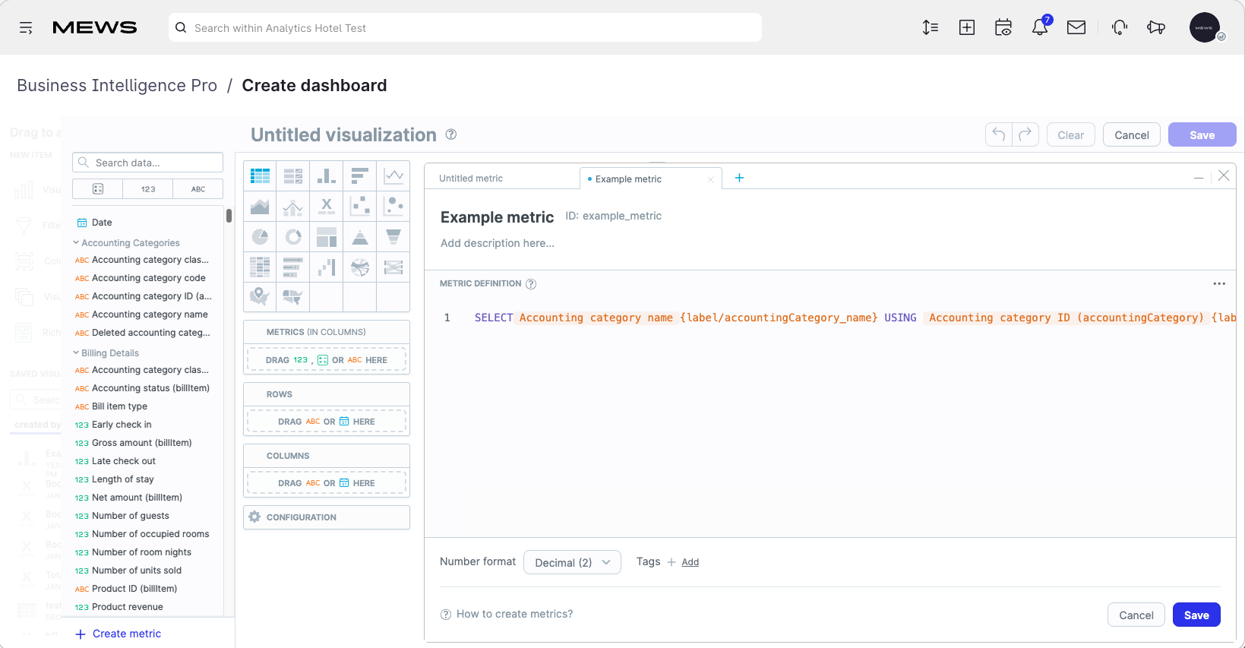Pick the pyramid chart type
1245x648 pixels.
coord(360,237)
